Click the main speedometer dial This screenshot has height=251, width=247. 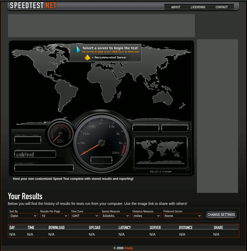tap(101, 143)
